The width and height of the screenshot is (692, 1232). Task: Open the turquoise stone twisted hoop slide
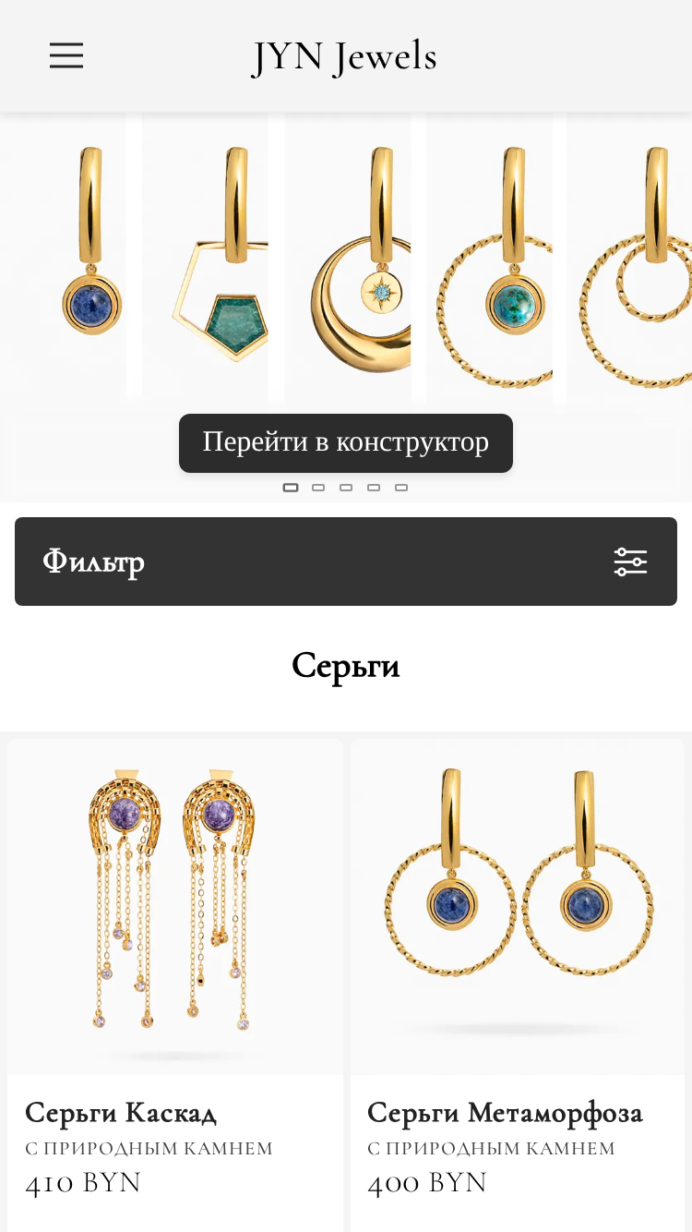[489, 259]
